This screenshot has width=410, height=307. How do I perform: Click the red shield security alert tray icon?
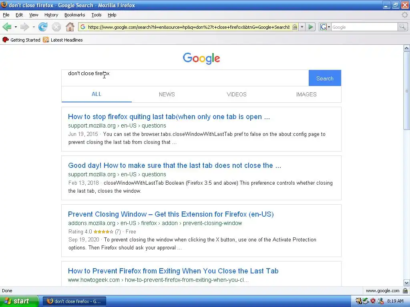tap(373, 301)
